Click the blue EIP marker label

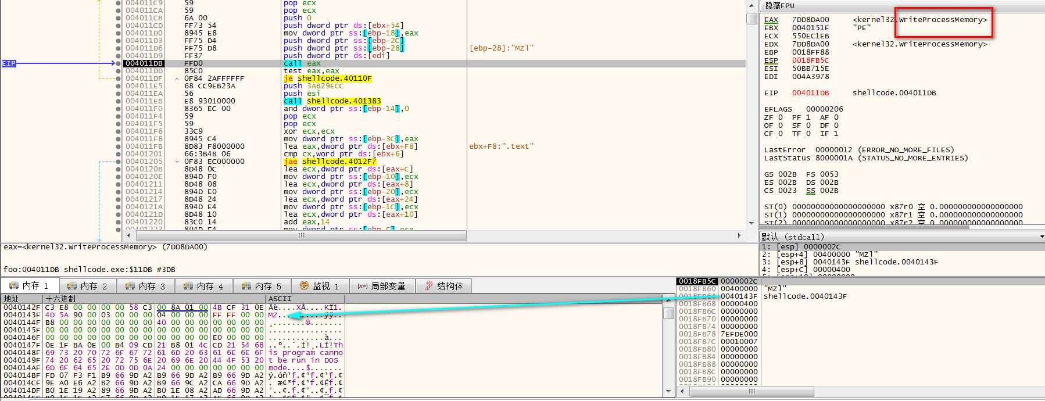(9, 63)
